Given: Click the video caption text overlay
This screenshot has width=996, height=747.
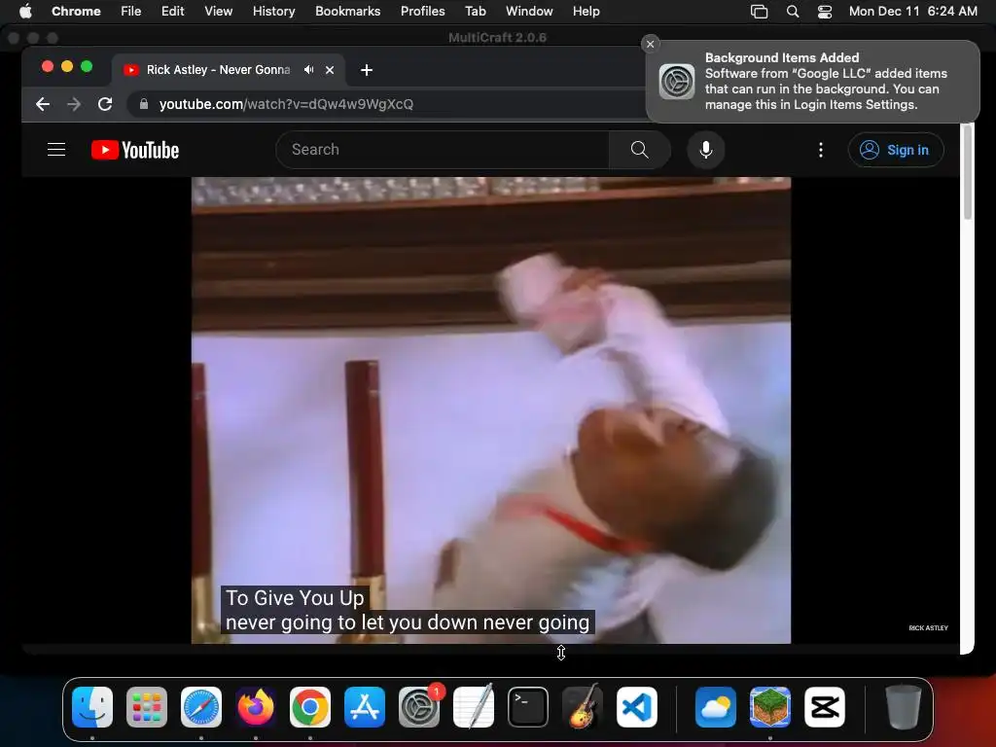Looking at the screenshot, I should coord(408,610).
